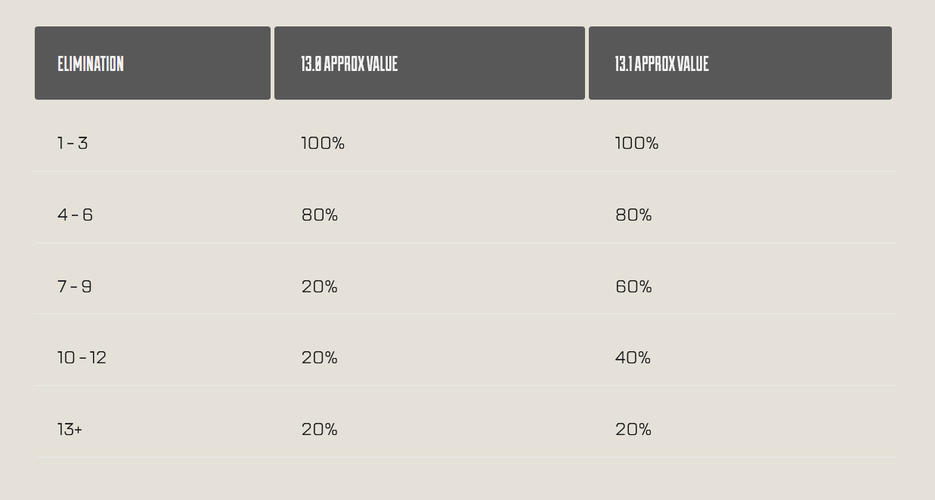Click the 1 - 3 elimination row label
This screenshot has height=500, width=935.
pos(73,143)
